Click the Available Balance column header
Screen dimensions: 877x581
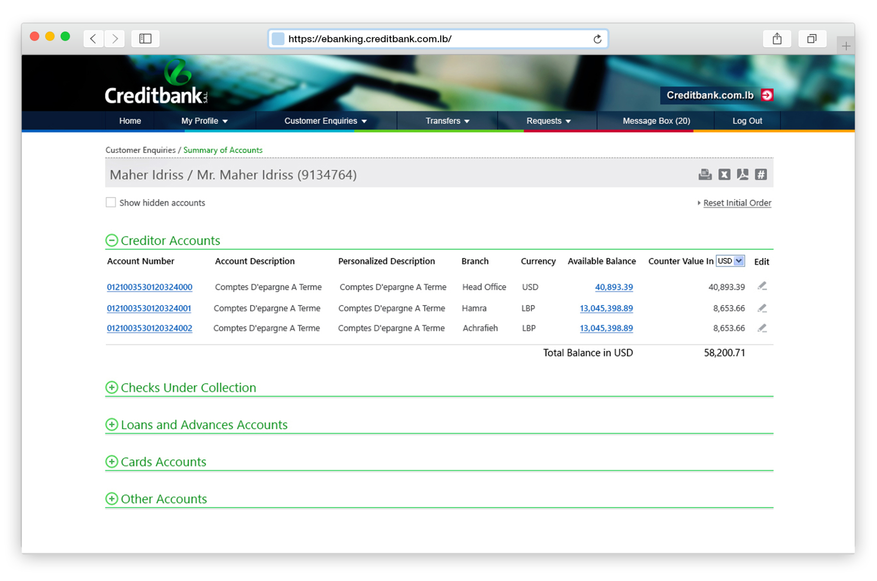pyautogui.click(x=602, y=261)
